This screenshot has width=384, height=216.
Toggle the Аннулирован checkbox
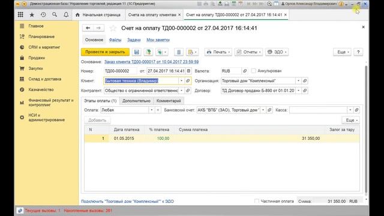tap(253, 71)
